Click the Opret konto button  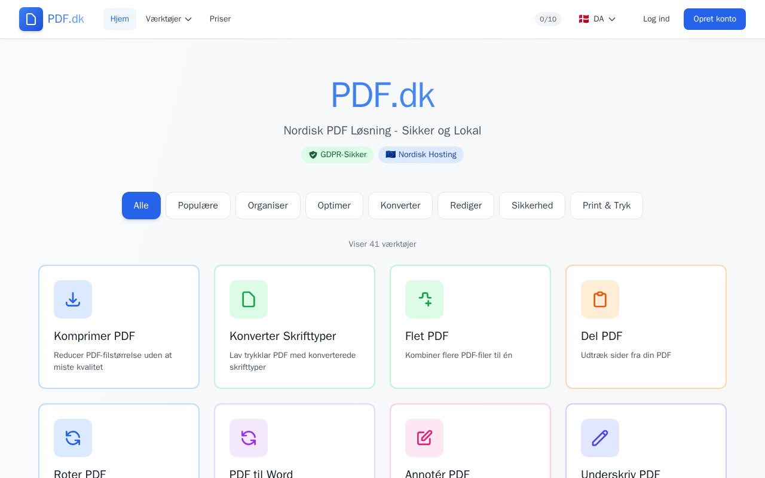[715, 19]
